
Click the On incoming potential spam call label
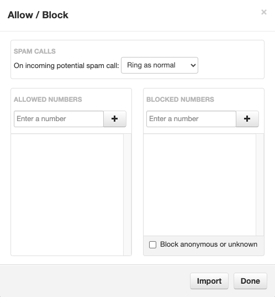tap(66, 66)
